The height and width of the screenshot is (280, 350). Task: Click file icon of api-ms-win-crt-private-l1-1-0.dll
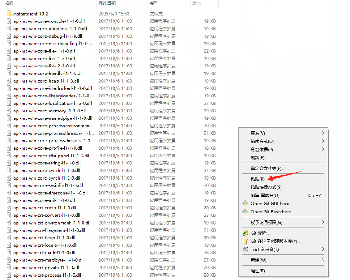9,268
